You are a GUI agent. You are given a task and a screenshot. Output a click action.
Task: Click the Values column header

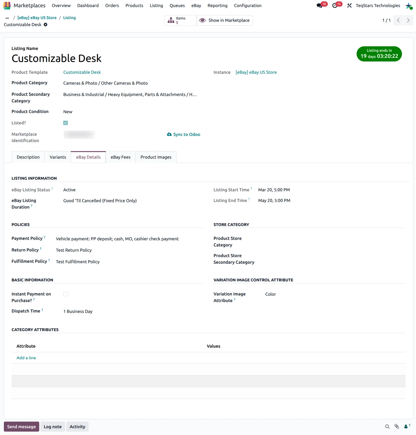213,346
